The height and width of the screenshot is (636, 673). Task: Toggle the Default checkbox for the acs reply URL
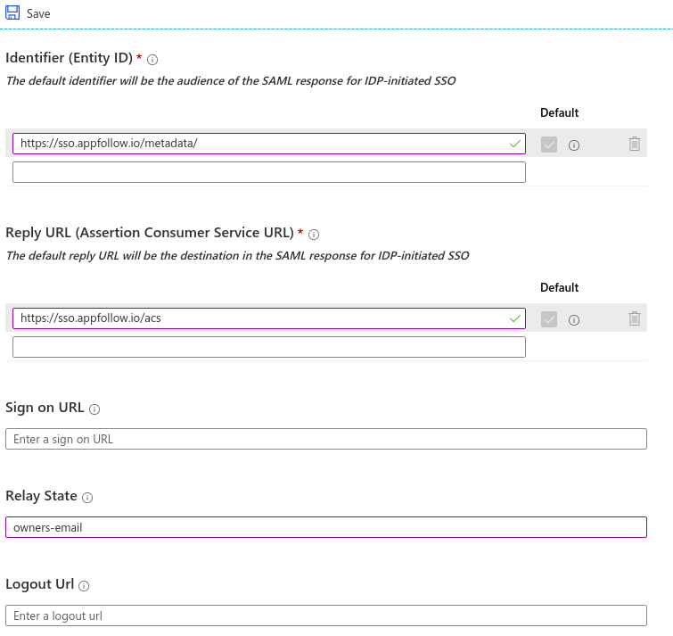tap(549, 318)
